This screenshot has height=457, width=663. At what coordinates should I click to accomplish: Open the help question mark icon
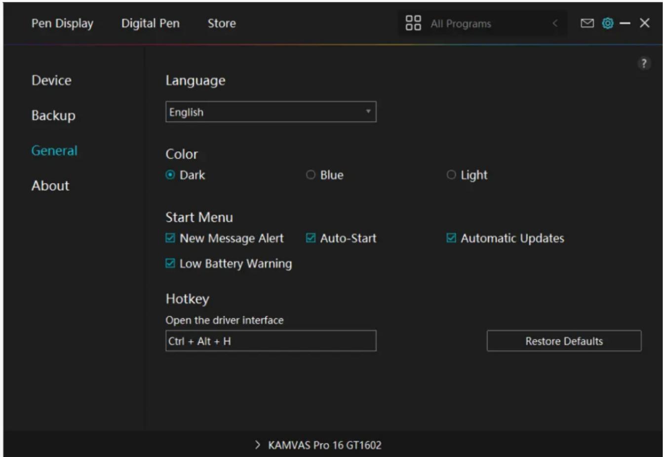(644, 63)
